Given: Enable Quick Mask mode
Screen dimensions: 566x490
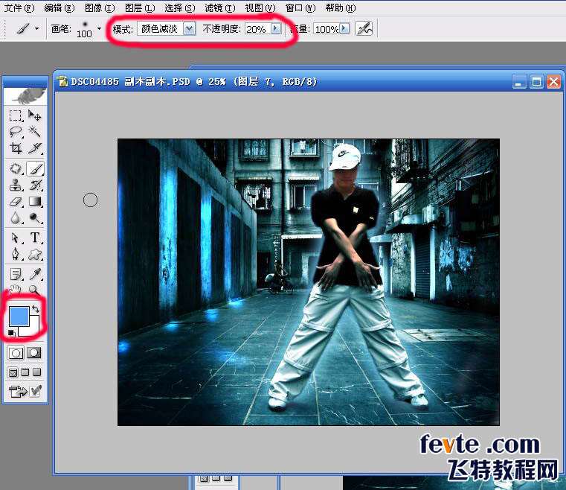Looking at the screenshot, I should pos(34,352).
